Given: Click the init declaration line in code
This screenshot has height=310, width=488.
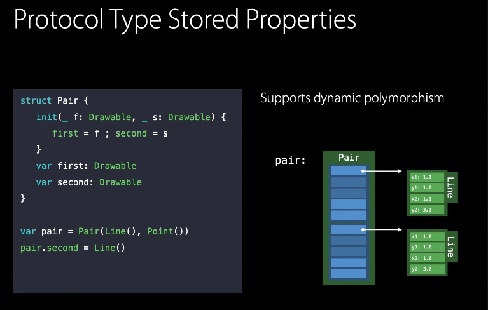Looking at the screenshot, I should (x=131, y=117).
